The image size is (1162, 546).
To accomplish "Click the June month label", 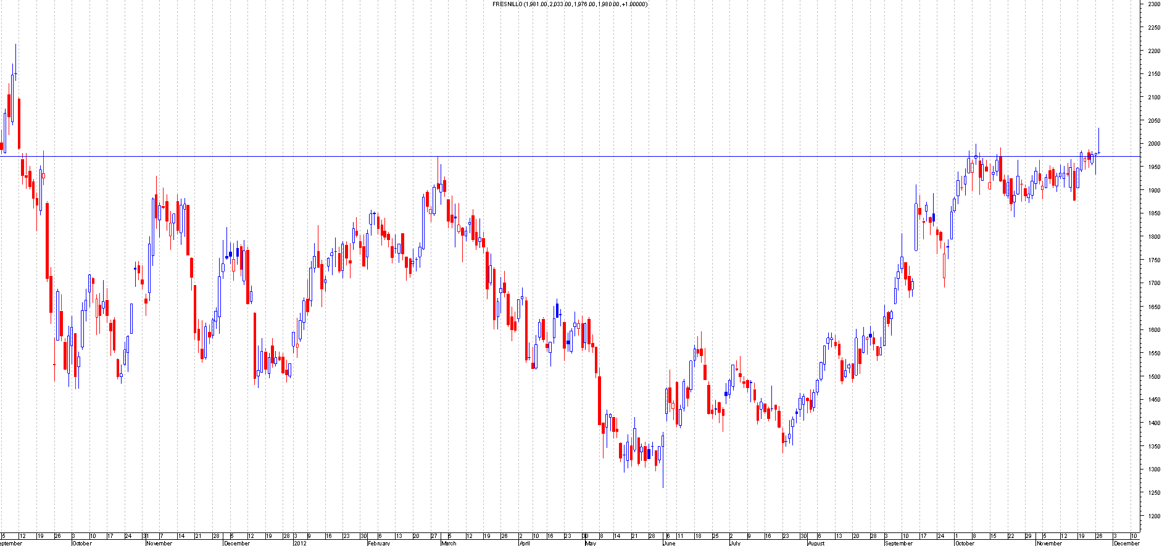I will point(669,544).
